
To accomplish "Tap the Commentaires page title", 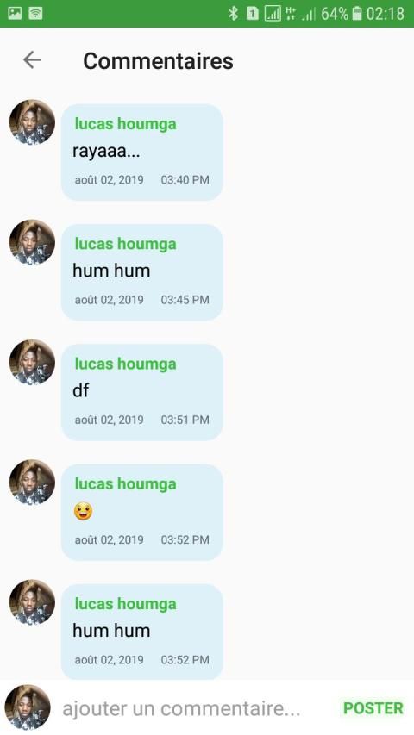I will pyautogui.click(x=158, y=61).
